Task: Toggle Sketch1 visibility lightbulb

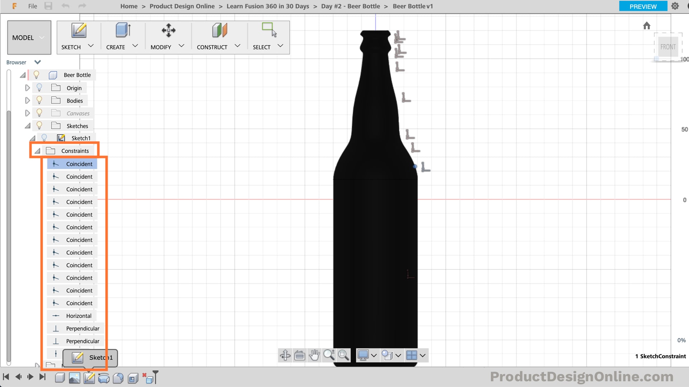Action: tap(44, 138)
